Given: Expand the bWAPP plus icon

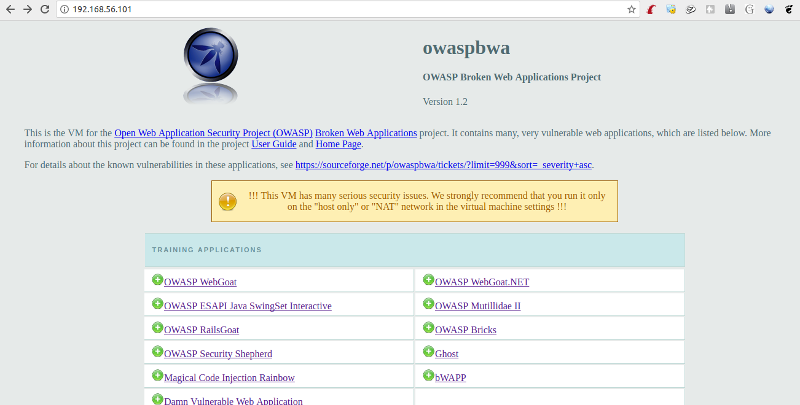Looking at the screenshot, I should [x=429, y=376].
